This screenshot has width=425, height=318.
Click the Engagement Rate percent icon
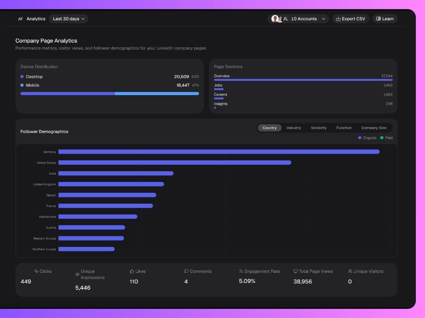click(x=241, y=271)
